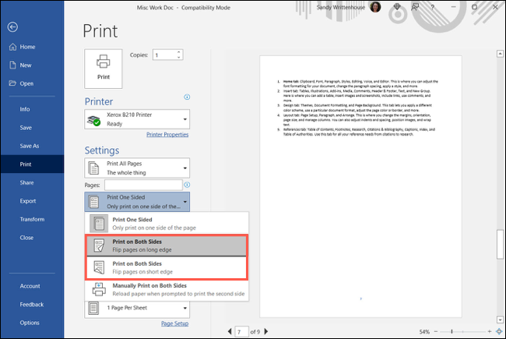Screen dimensions: 506x339
Task: Increase copies with the up arrow
Action: (179, 52)
